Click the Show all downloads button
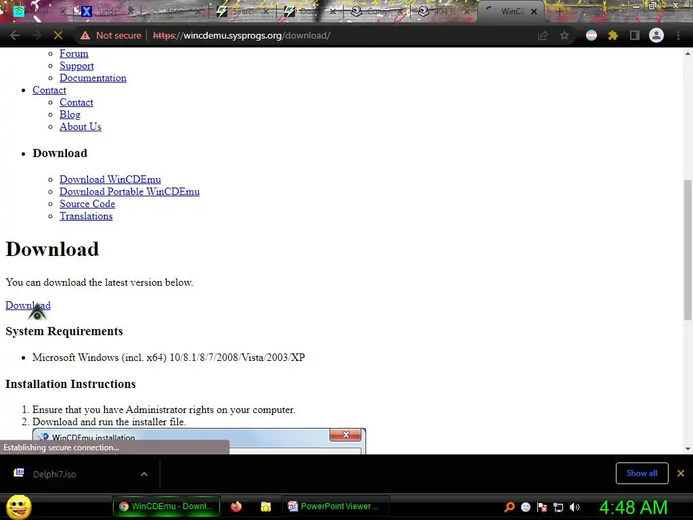 [642, 473]
